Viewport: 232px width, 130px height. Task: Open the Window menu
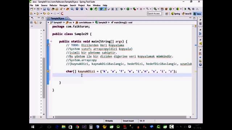click(97, 5)
